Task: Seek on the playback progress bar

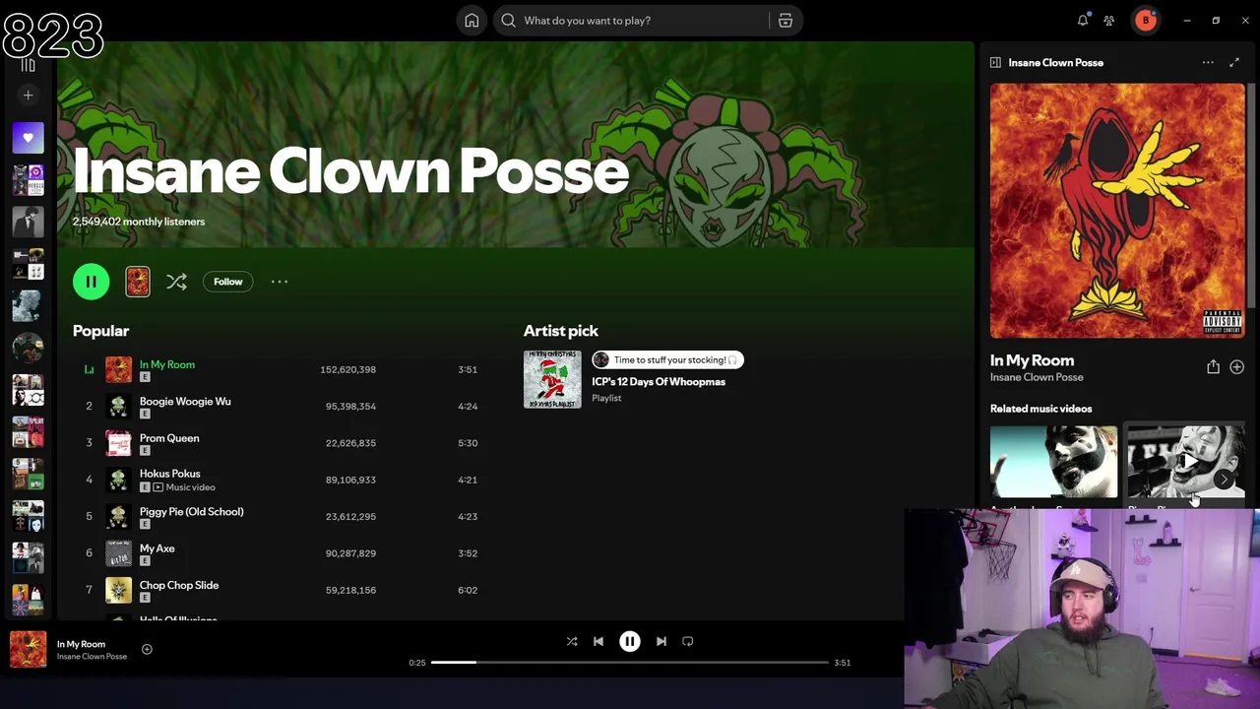Action: click(630, 663)
